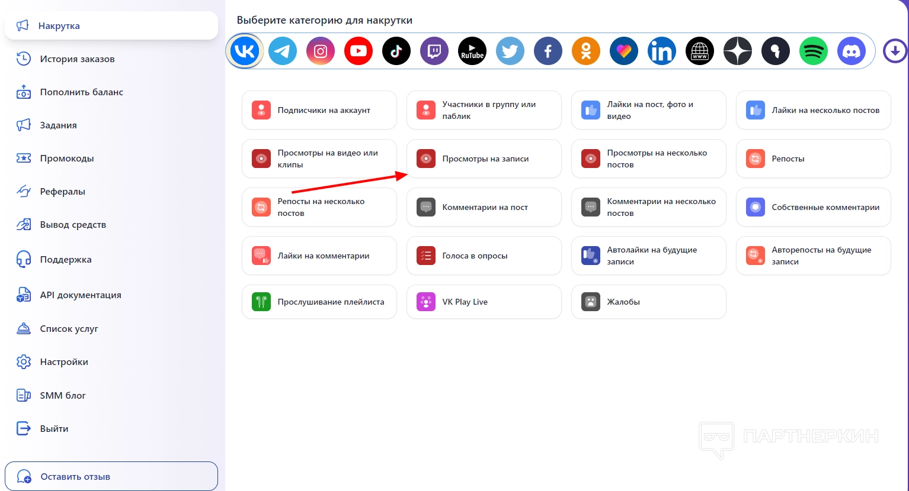Select the RuTube icon
The image size is (909, 491).
[x=472, y=51]
